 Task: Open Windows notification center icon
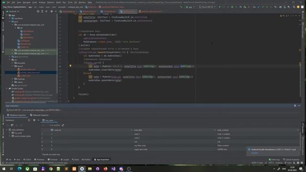point(301,169)
